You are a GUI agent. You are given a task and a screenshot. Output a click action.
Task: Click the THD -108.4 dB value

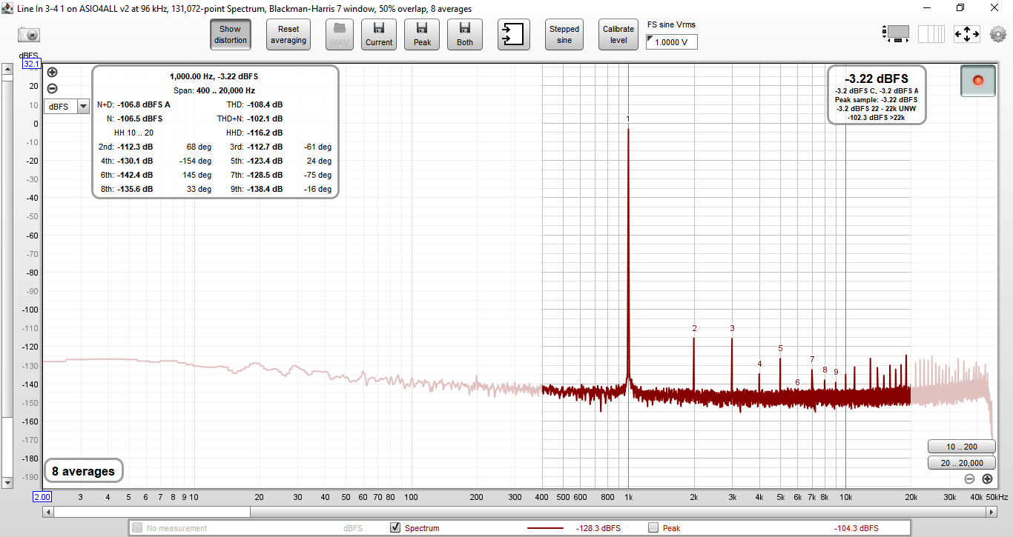tap(265, 104)
